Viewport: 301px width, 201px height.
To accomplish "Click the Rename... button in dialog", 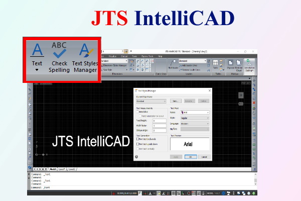I will tap(190, 101).
